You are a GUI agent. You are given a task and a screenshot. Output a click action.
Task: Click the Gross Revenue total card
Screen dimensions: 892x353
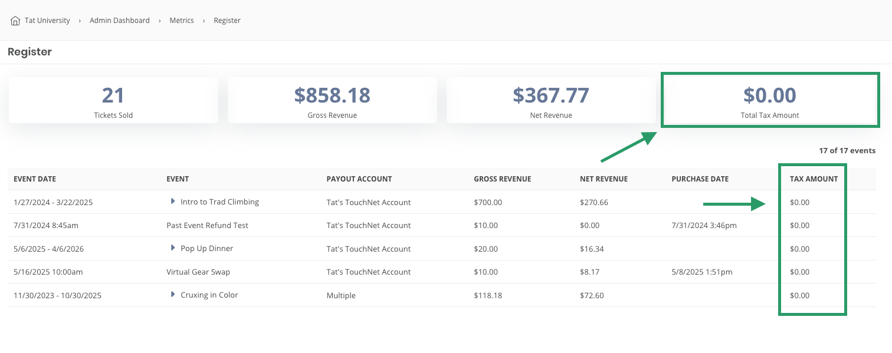[332, 100]
